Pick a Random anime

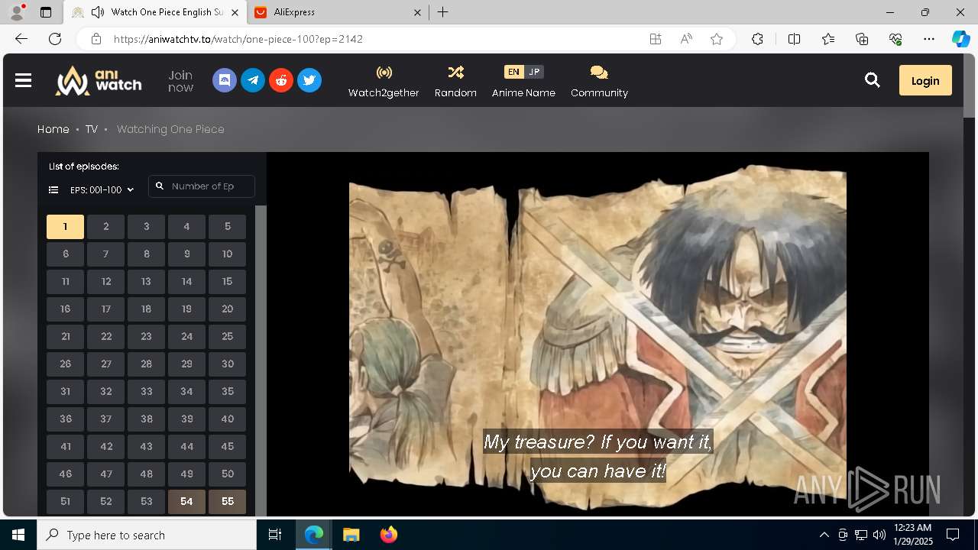[455, 81]
